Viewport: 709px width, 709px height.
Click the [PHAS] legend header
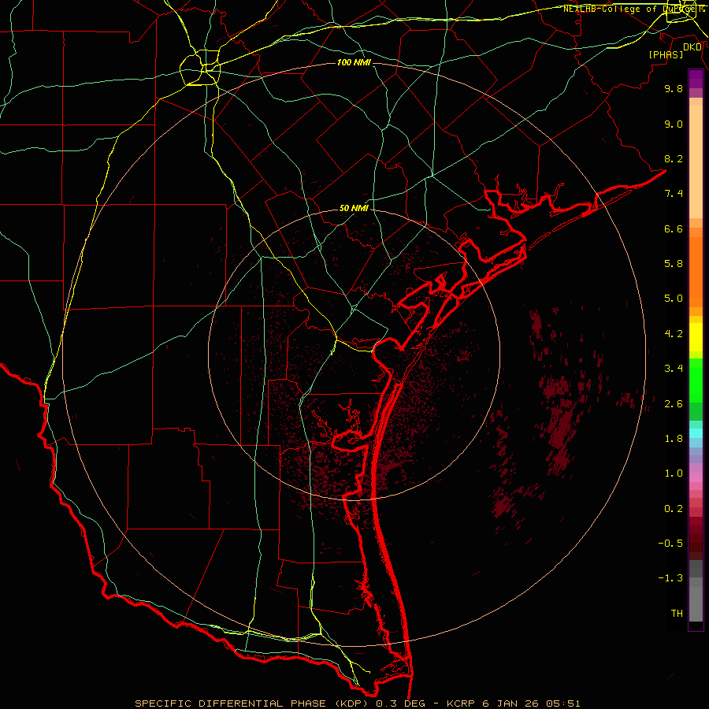point(666,54)
